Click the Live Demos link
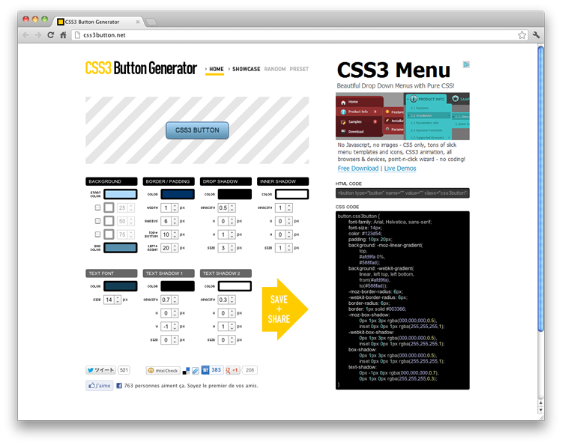This screenshot has width=562, height=445. coord(400,169)
